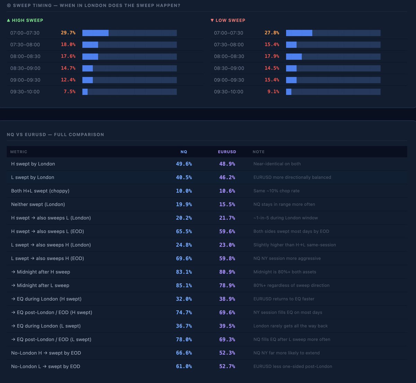Click '→ EQ during London (L swept)' label
This screenshot has width=416, height=383.
[46, 326]
